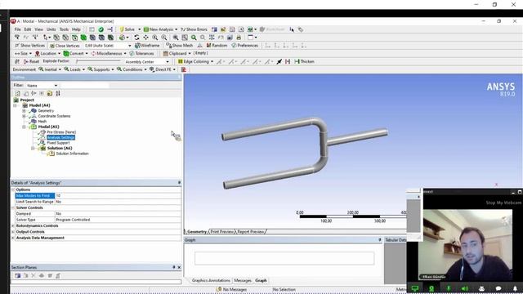
Task: Expand the Output Controls section
Action: click(13, 232)
